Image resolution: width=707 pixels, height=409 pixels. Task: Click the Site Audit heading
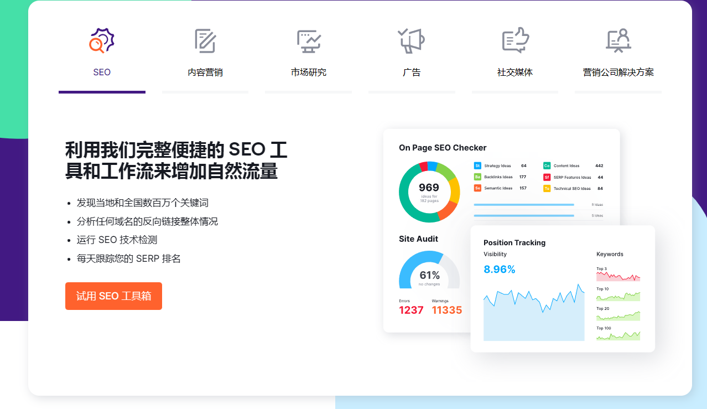point(418,239)
